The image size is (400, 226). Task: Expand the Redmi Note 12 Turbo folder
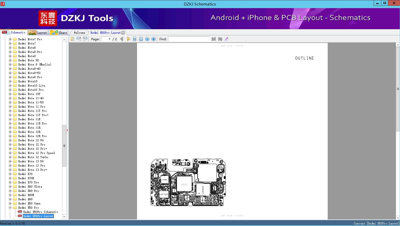(10, 157)
